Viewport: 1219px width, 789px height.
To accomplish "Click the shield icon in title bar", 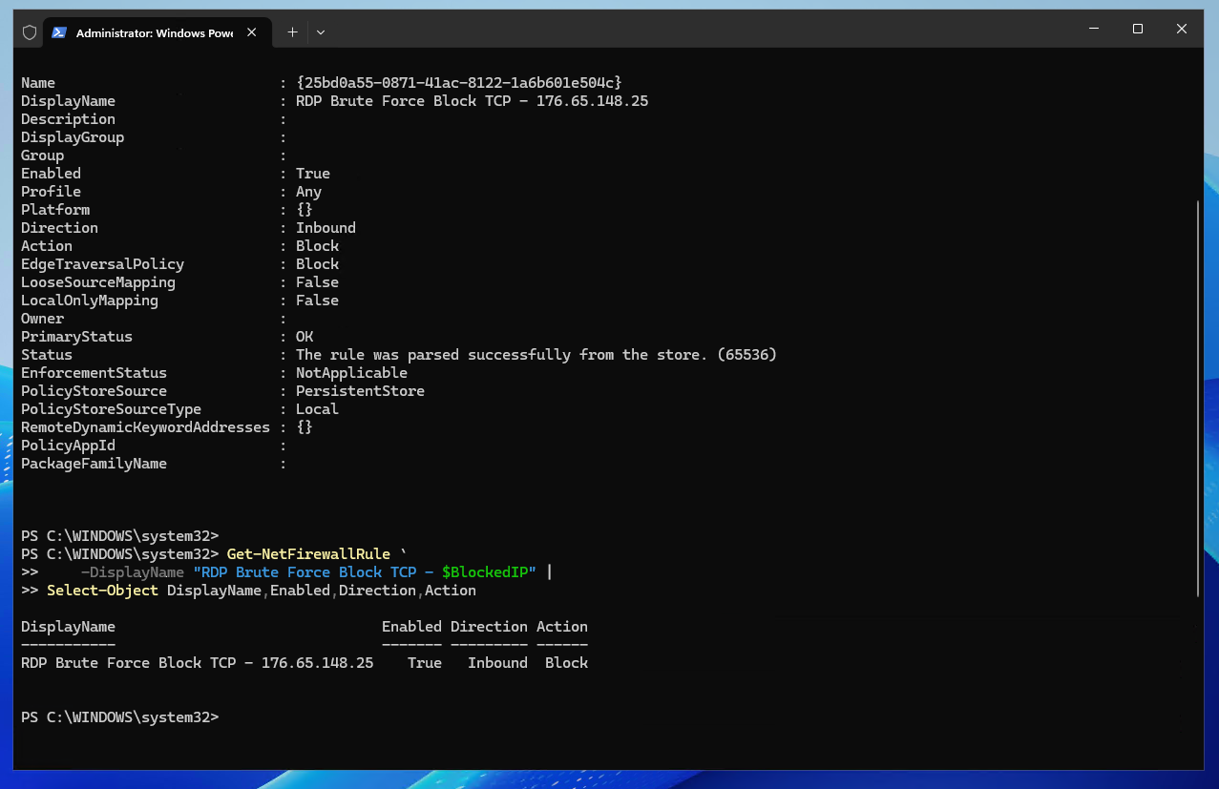I will pos(30,32).
